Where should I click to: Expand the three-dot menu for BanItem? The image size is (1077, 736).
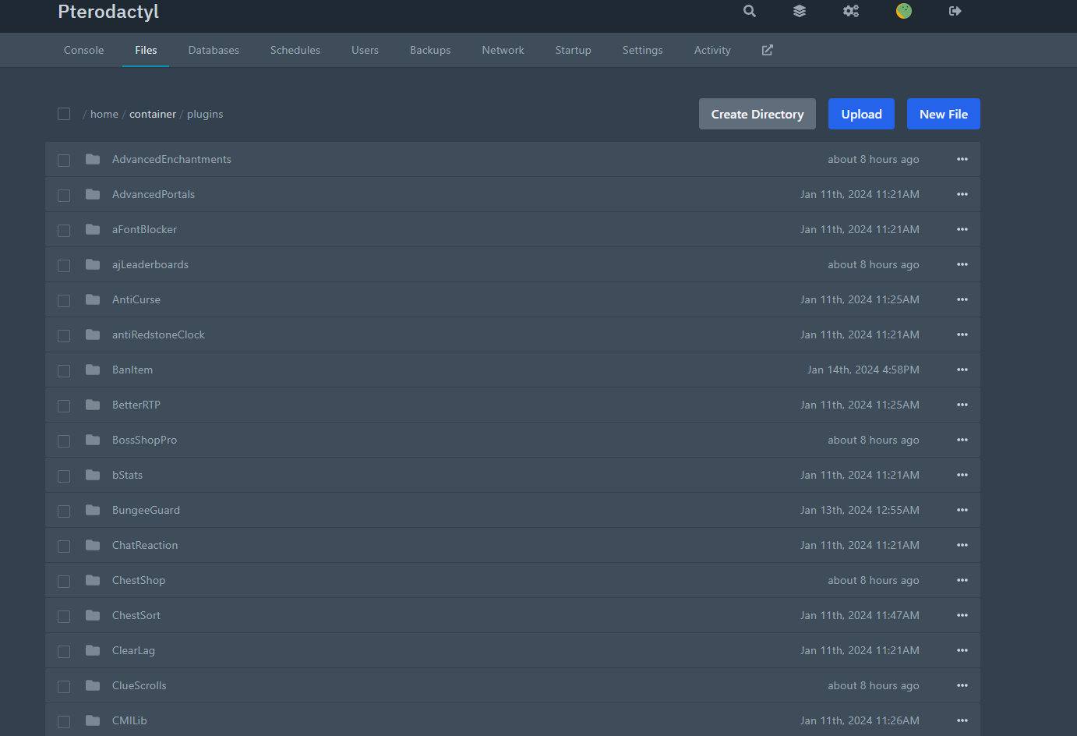pyautogui.click(x=962, y=370)
